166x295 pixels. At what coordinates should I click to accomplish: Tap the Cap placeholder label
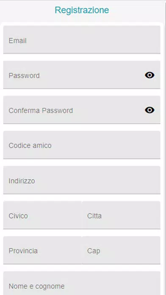coord(94,251)
